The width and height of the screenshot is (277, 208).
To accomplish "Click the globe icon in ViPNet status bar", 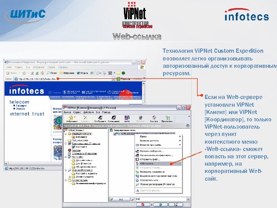I will 160,205.
